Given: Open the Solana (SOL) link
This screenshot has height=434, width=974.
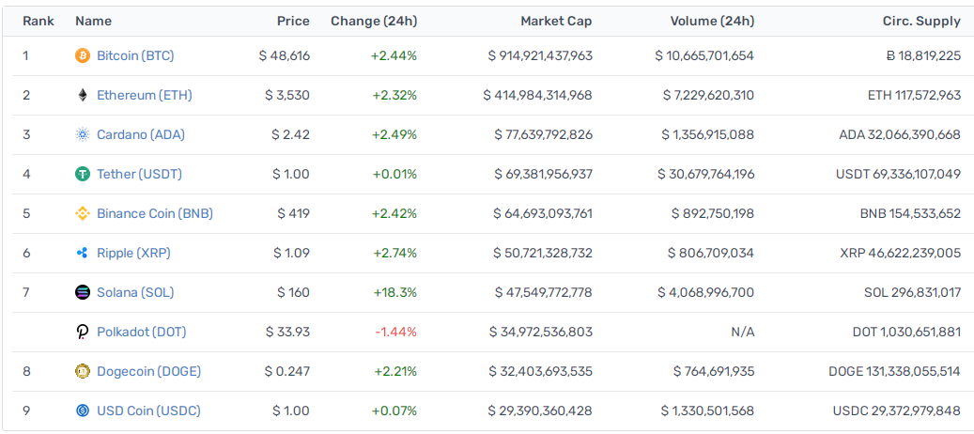Looking at the screenshot, I should point(135,292).
